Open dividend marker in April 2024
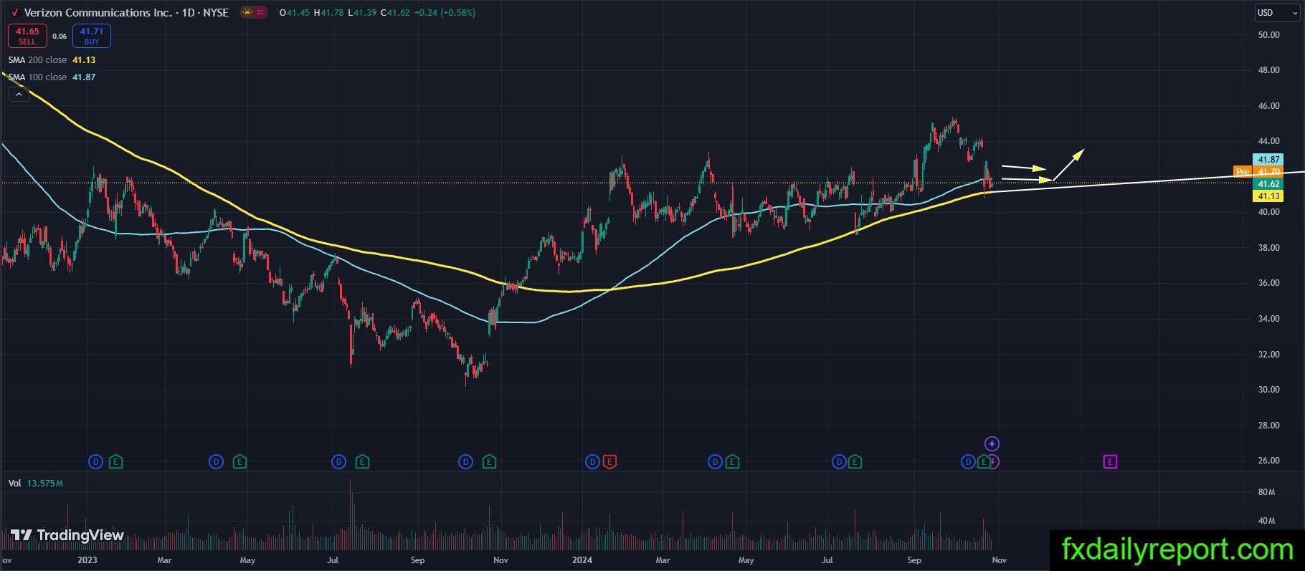This screenshot has width=1305, height=571. [715, 462]
